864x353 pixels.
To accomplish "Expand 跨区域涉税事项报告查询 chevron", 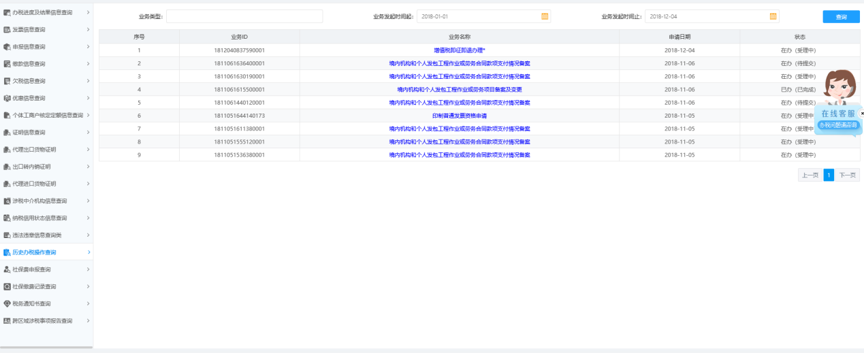I will 88,320.
